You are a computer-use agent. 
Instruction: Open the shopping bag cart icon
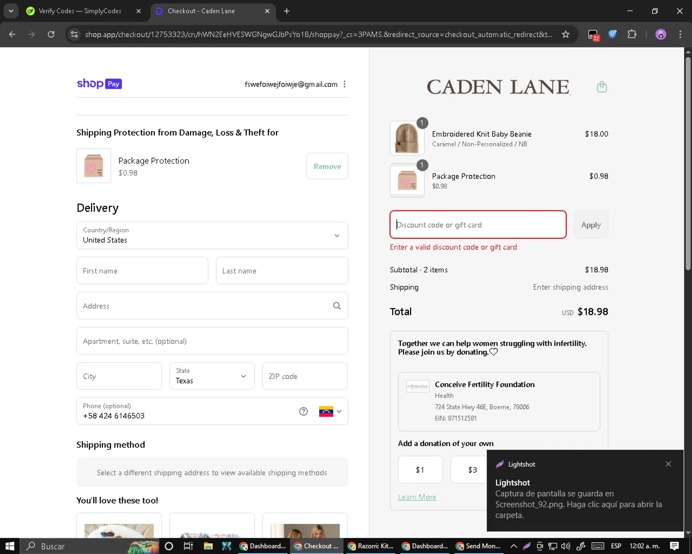[x=602, y=87]
